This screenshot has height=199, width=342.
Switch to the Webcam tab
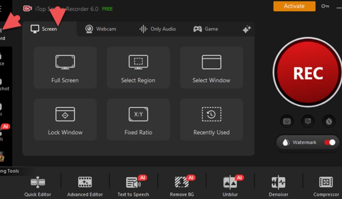click(101, 29)
